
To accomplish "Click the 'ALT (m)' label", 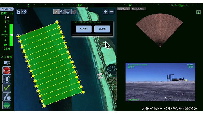I will [x=7, y=57].
